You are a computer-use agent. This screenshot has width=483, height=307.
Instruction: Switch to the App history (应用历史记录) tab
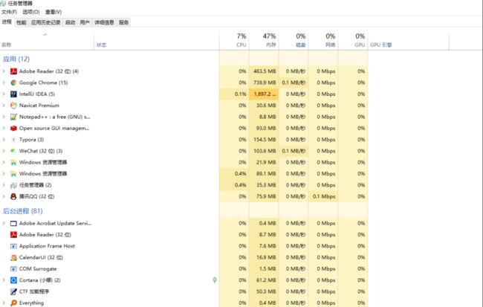[x=45, y=22]
